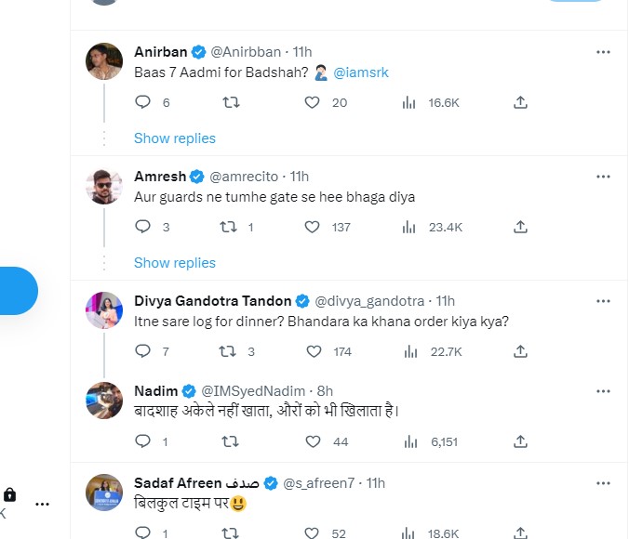The image size is (629, 539).
Task: Reply to Anirban's tweet
Action: pyautogui.click(x=142, y=102)
